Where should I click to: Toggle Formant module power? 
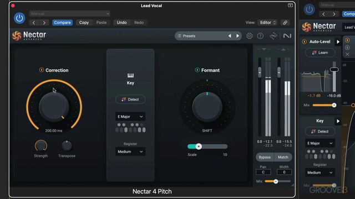click(197, 70)
